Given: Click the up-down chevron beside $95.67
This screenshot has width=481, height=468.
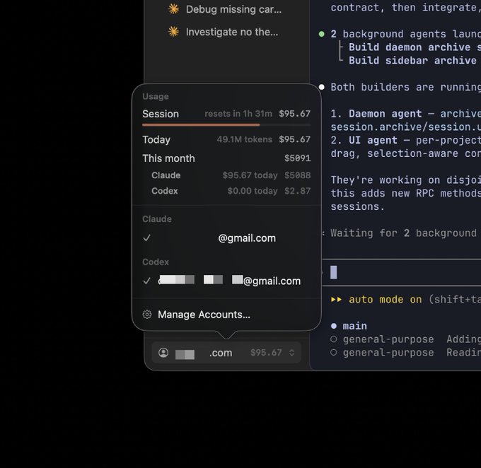Looking at the screenshot, I should pyautogui.click(x=291, y=353).
